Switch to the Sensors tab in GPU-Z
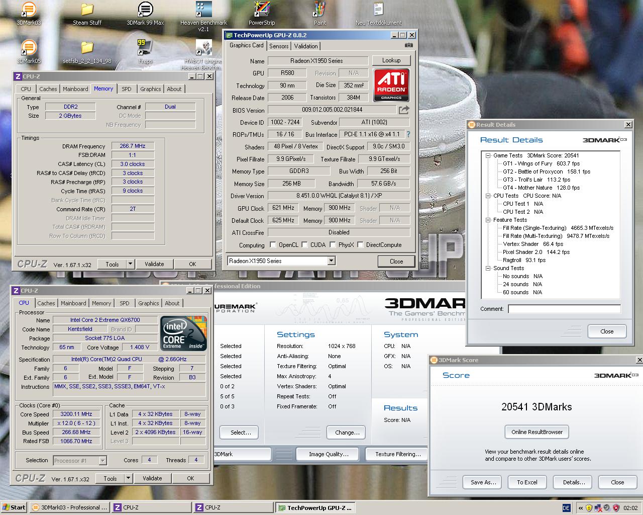 [279, 46]
